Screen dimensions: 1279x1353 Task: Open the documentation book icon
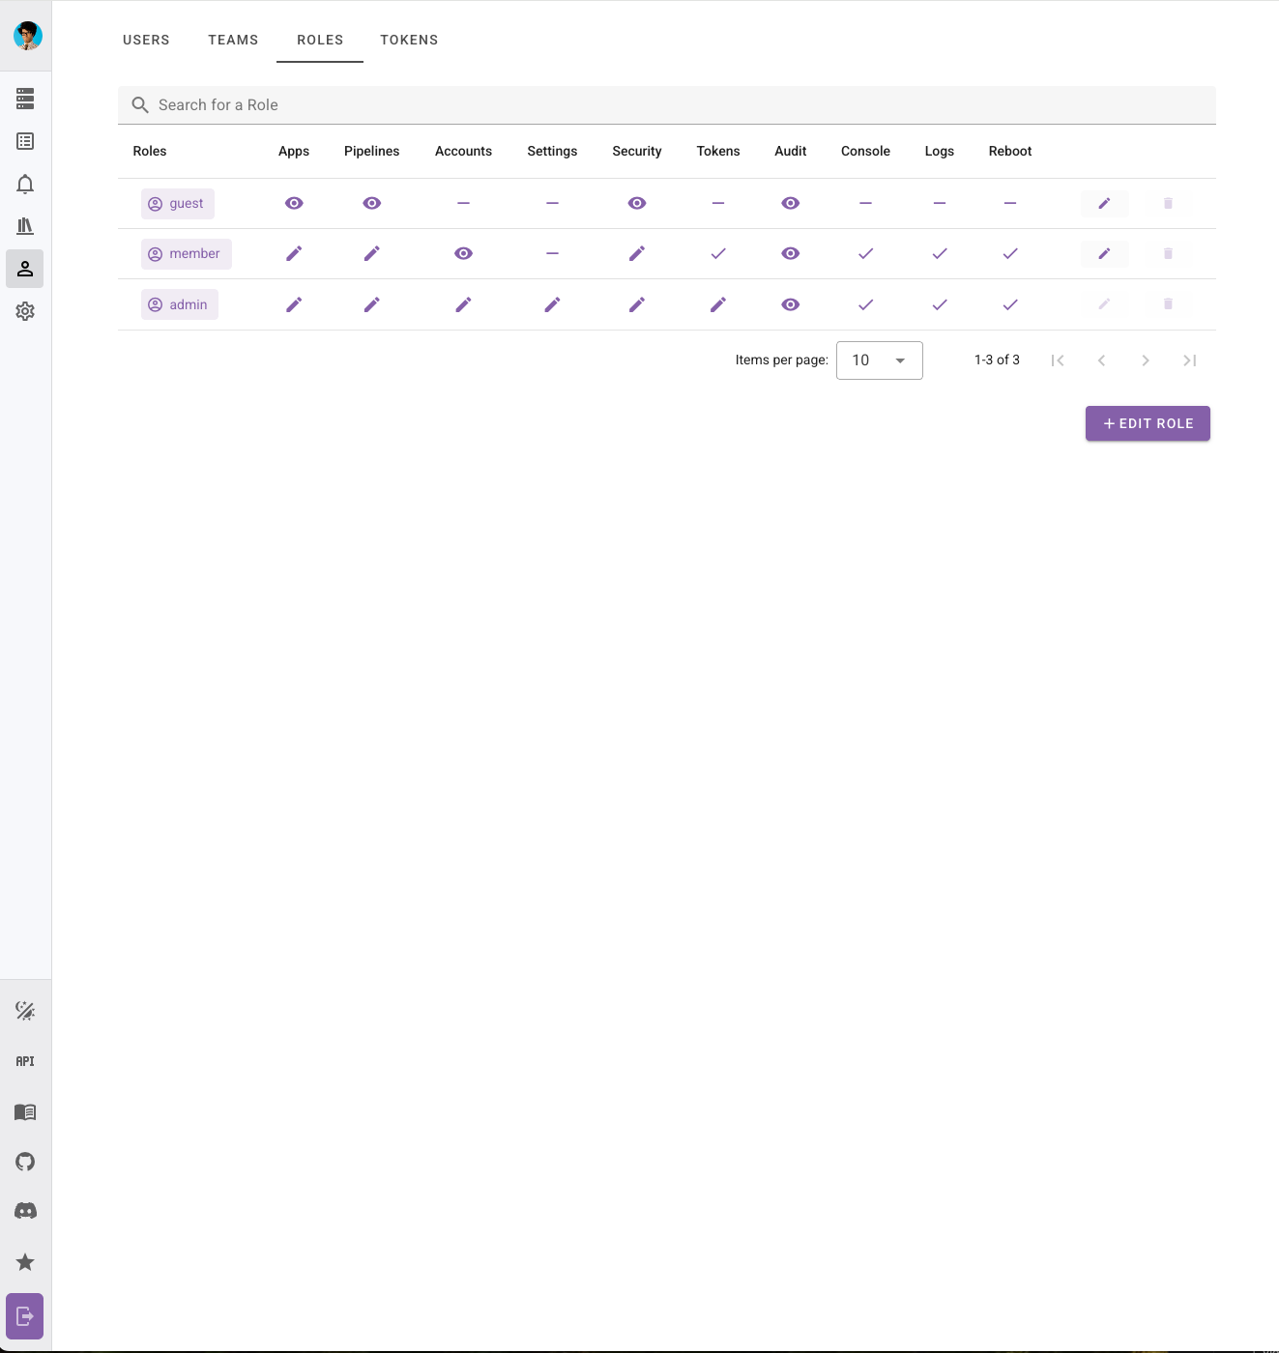coord(25,1112)
